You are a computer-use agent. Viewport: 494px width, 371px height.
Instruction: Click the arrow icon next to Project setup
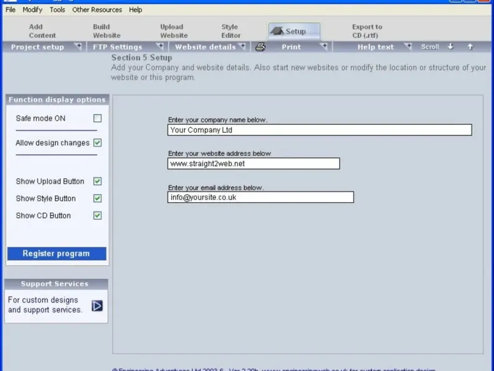pos(78,47)
